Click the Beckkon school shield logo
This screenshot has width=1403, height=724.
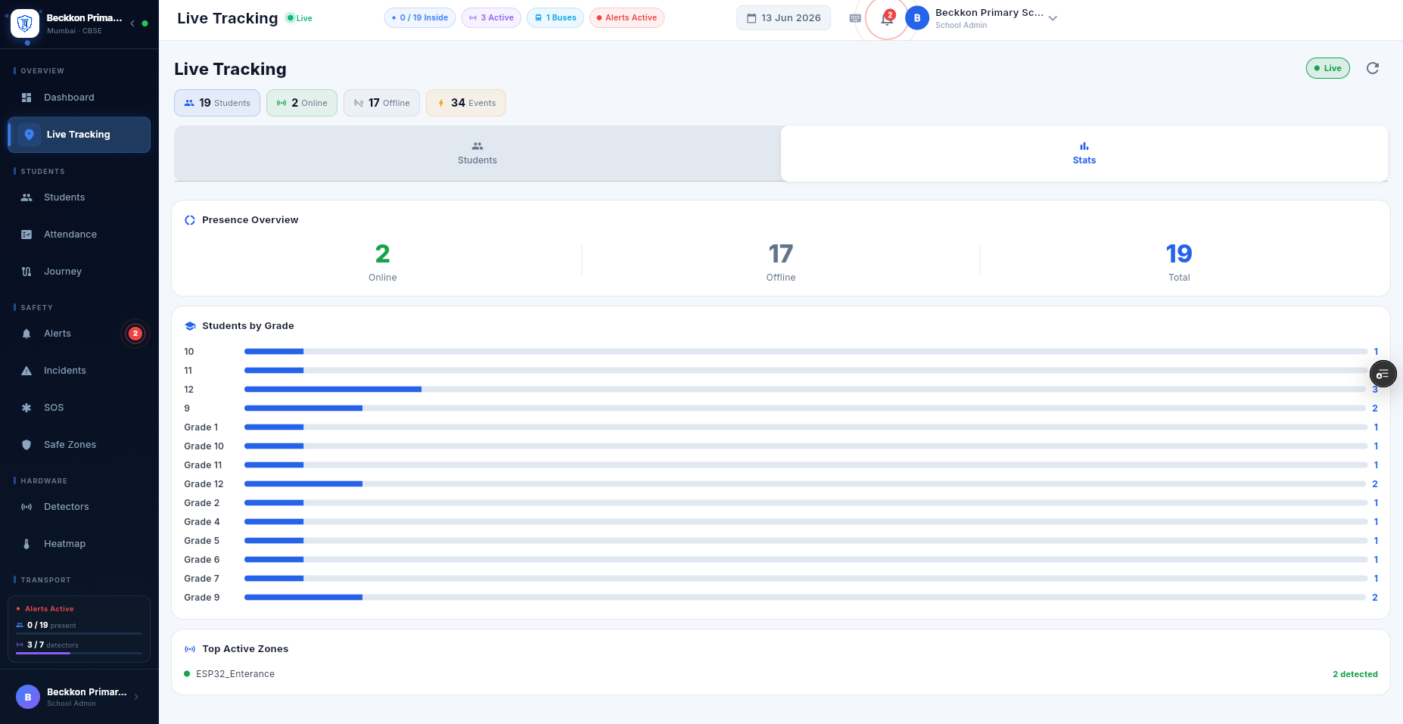click(25, 23)
